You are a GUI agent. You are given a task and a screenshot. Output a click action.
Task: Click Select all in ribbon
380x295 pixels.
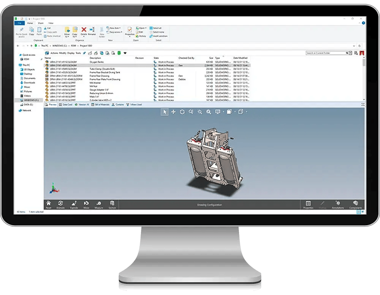coord(155,28)
